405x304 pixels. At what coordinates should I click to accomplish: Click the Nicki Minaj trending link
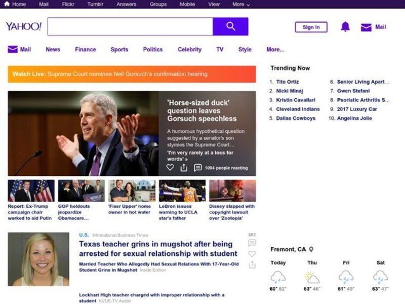click(x=290, y=91)
